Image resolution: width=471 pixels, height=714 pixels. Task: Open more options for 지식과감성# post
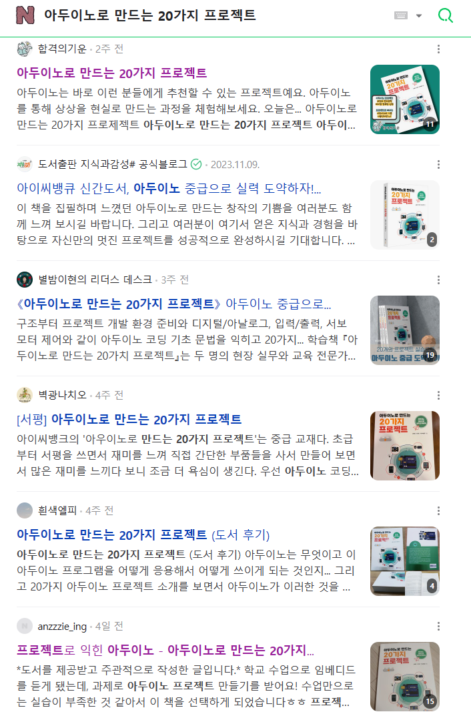click(x=438, y=164)
